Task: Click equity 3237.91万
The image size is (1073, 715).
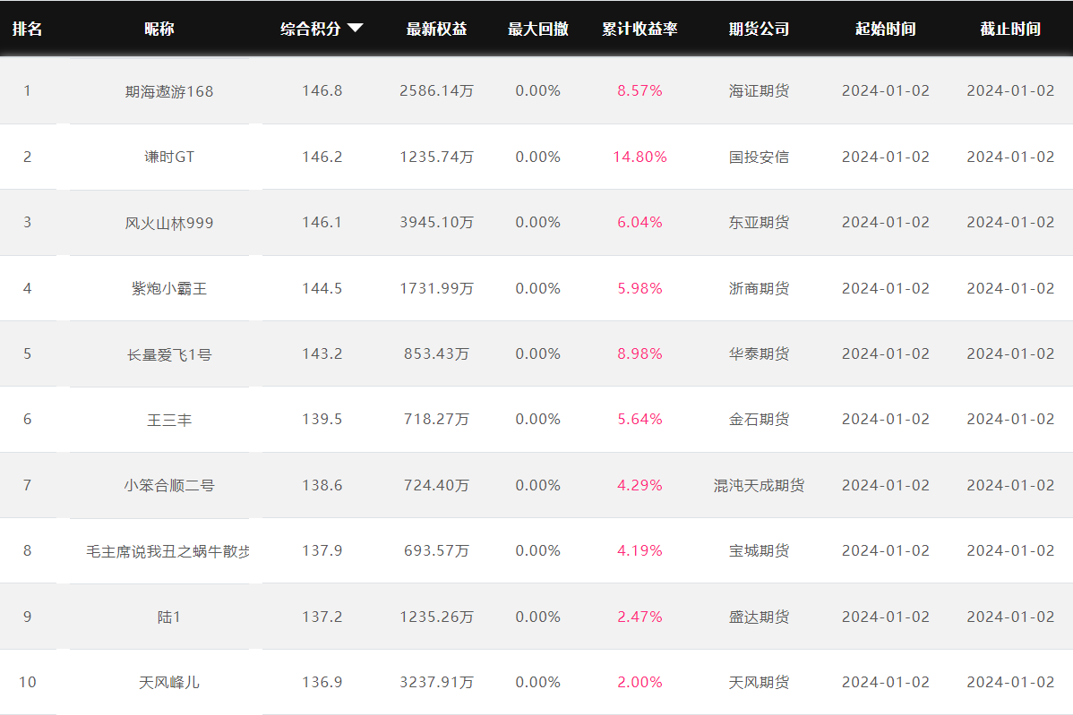Action: [436, 682]
